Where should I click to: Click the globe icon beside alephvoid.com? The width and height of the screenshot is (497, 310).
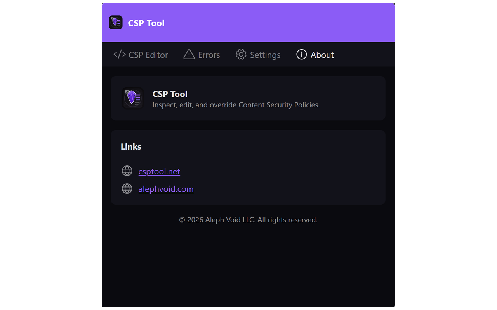[127, 189]
